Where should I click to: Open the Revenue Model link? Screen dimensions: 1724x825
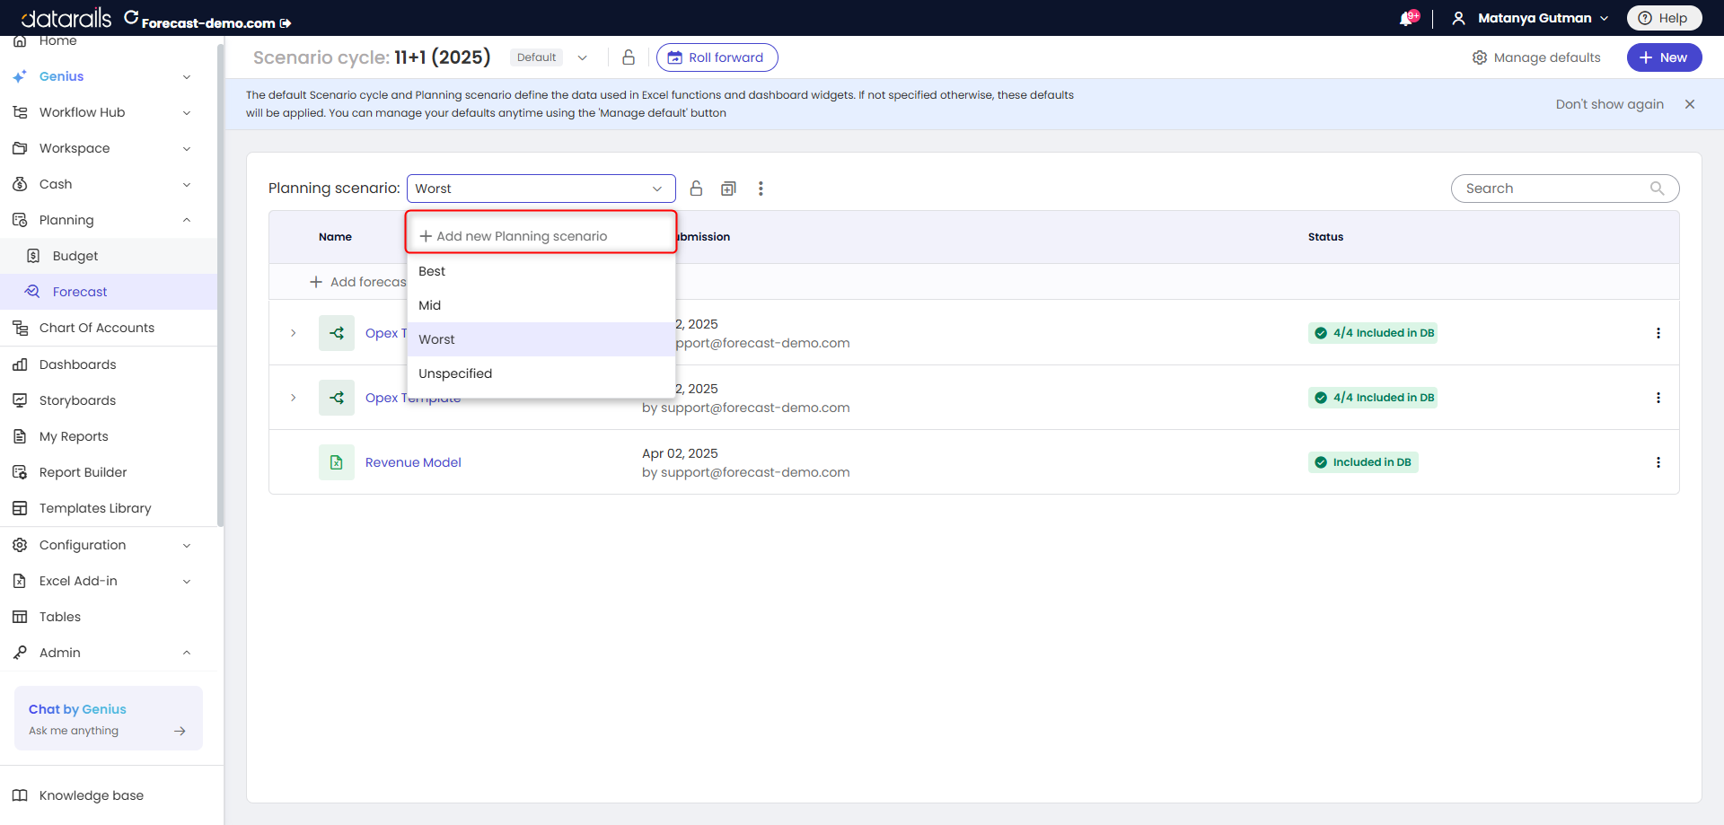tap(413, 462)
